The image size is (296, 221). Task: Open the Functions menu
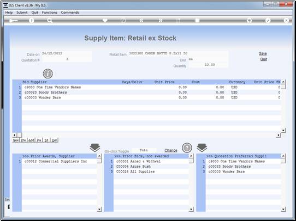pyautogui.click(x=50, y=13)
